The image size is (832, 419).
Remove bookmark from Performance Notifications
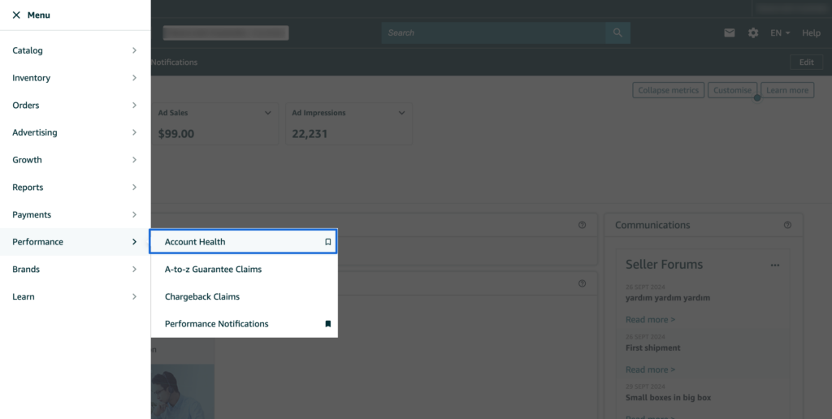point(328,324)
